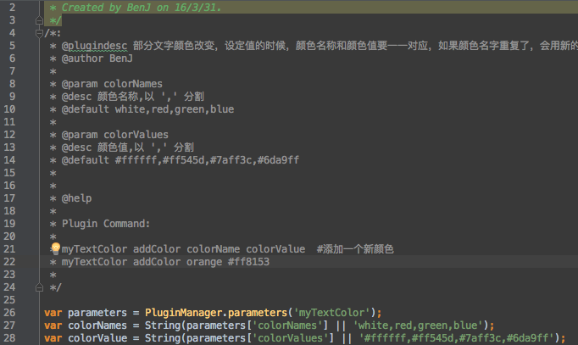Click the '@help' tag

point(76,198)
